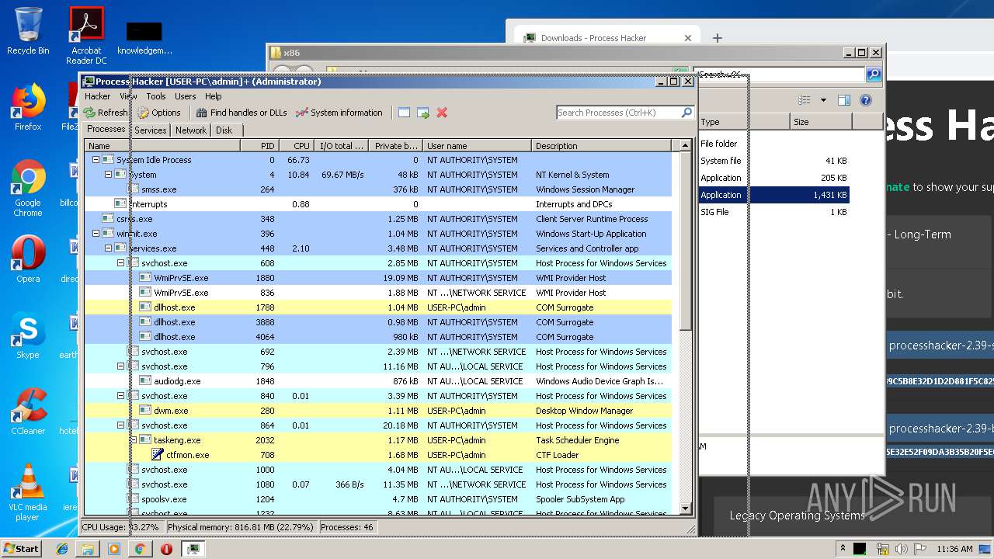Open the Help menu
The image size is (994, 559).
(214, 96)
